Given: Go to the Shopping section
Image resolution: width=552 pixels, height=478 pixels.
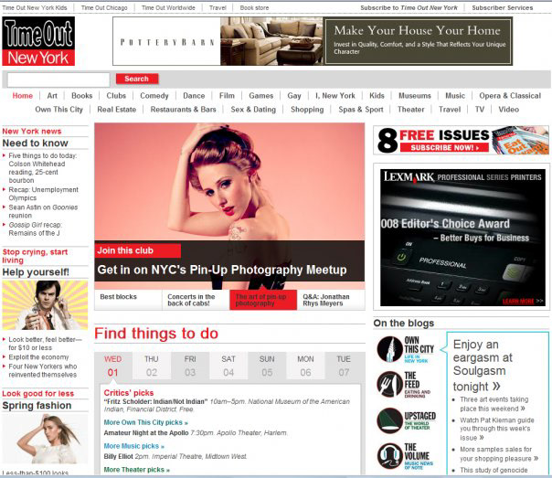Looking at the screenshot, I should click(x=307, y=110).
